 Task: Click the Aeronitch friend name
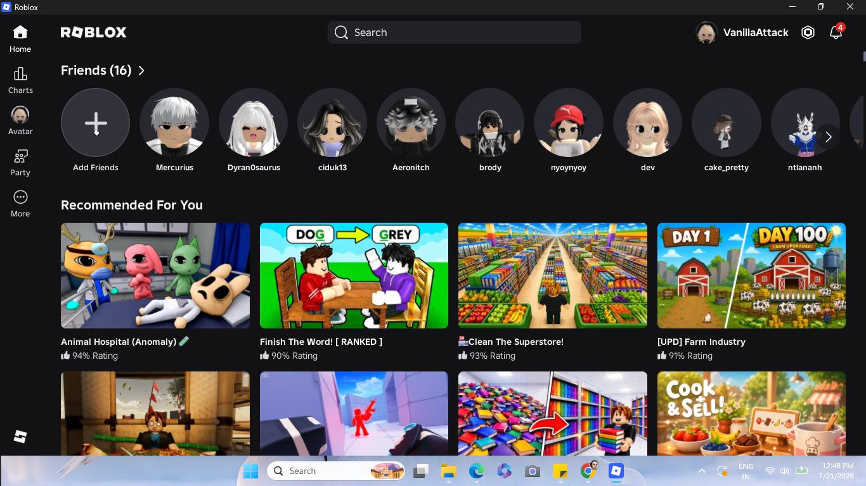tap(411, 168)
